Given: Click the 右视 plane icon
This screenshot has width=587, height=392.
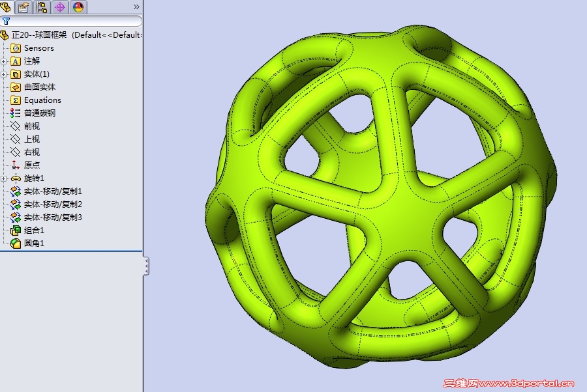Looking at the screenshot, I should (x=16, y=152).
